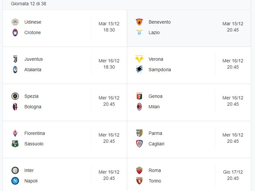The image size is (255, 191).
Task: Click the Giornata 12 di 38 header
Action: (x=28, y=4)
